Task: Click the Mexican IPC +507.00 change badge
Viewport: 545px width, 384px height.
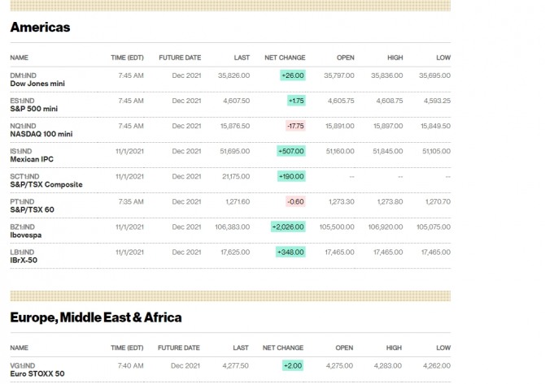Action: coord(290,151)
